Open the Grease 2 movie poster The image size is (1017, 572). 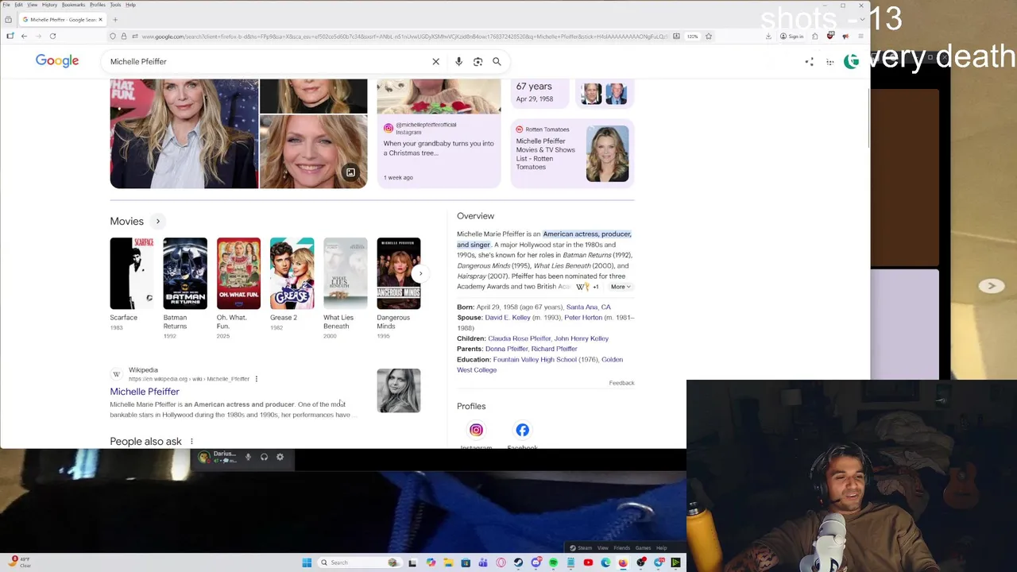(x=292, y=273)
